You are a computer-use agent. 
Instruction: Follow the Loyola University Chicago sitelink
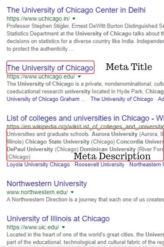coord(38,164)
